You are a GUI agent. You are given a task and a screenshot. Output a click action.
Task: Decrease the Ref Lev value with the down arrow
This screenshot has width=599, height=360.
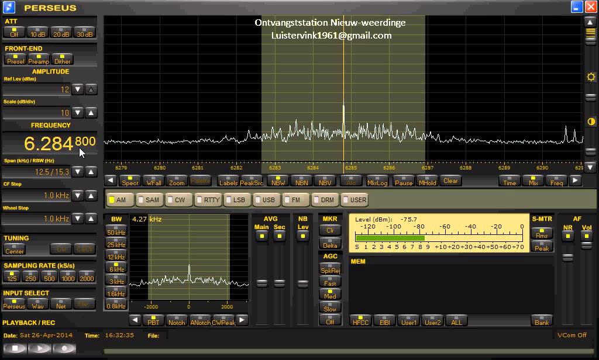coord(78,89)
